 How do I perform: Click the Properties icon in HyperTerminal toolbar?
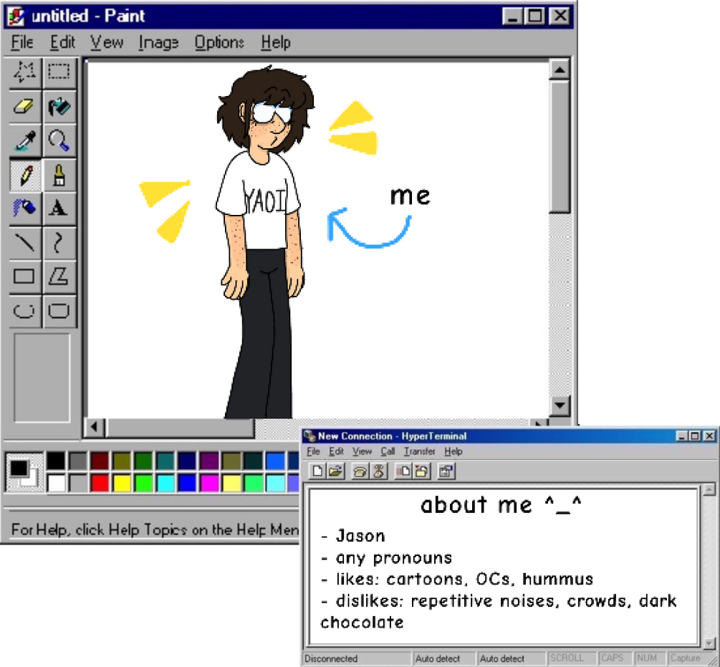[446, 471]
